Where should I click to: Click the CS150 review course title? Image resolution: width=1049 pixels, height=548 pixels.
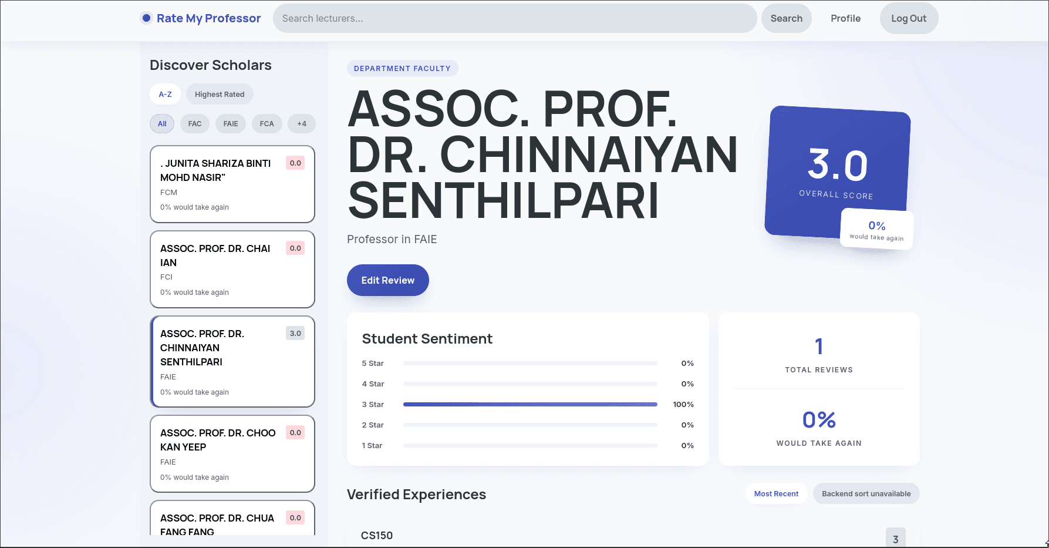[377, 536]
